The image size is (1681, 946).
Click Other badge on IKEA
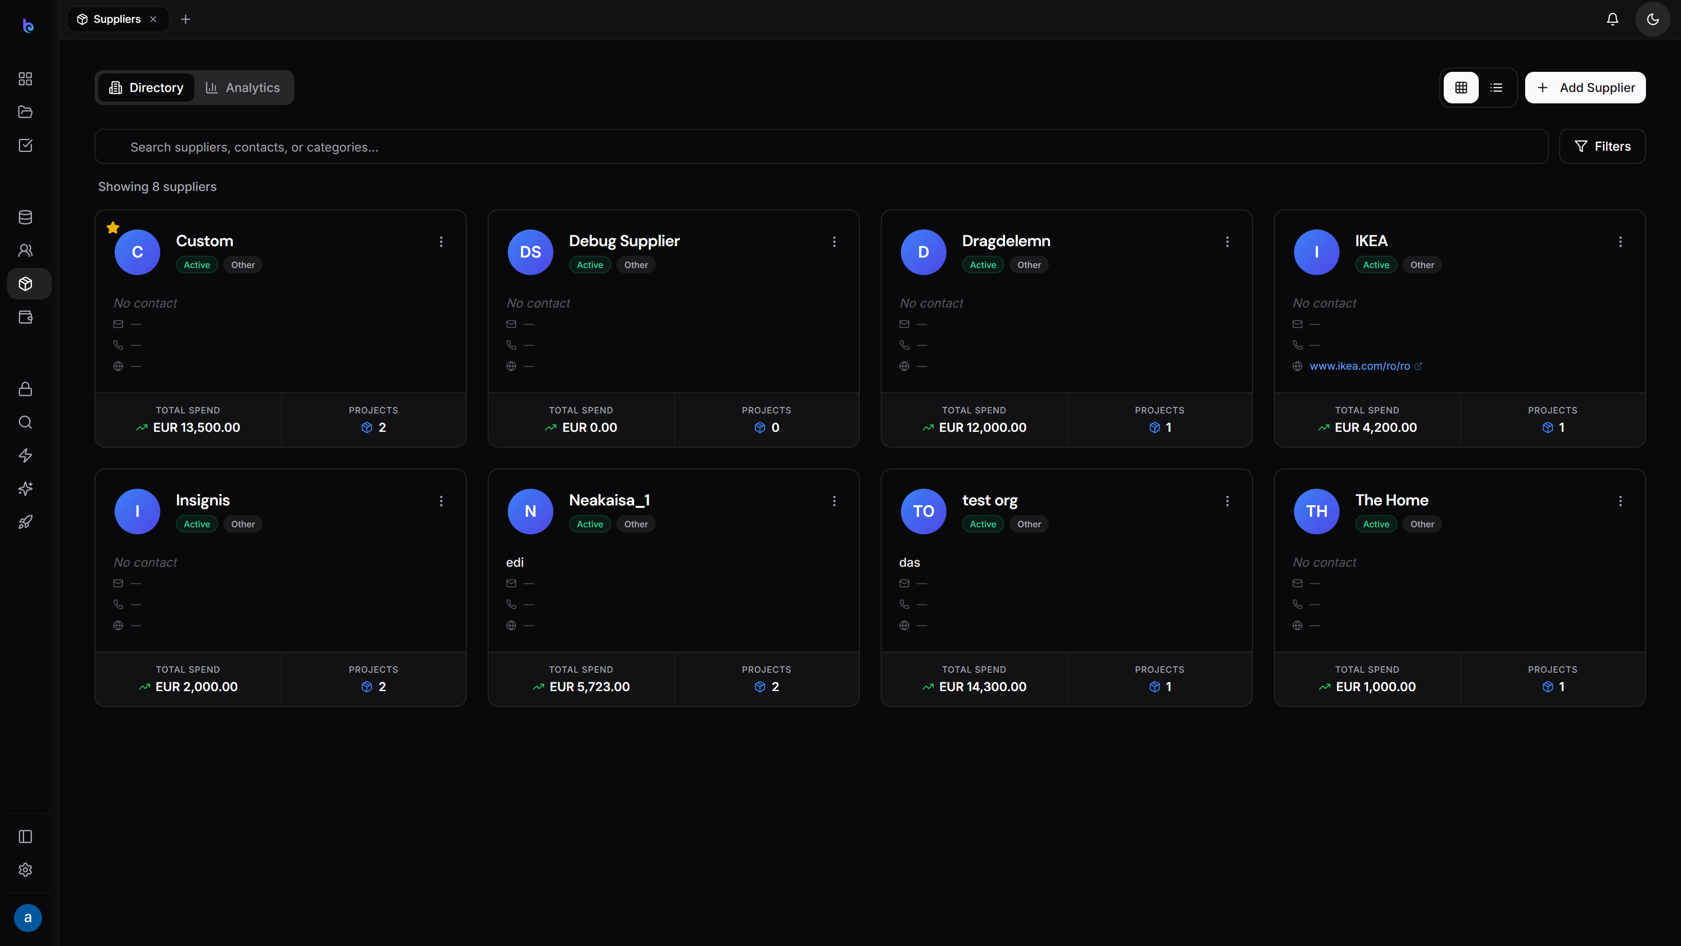[x=1422, y=265]
